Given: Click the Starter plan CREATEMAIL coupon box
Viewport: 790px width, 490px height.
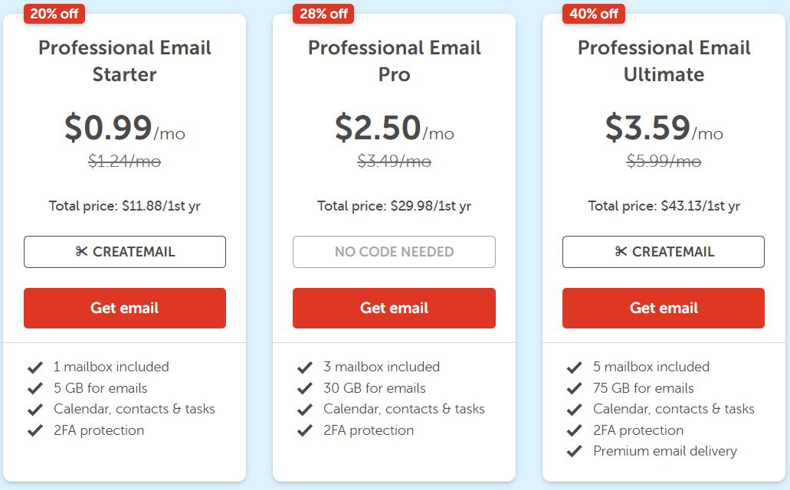Looking at the screenshot, I should [125, 252].
